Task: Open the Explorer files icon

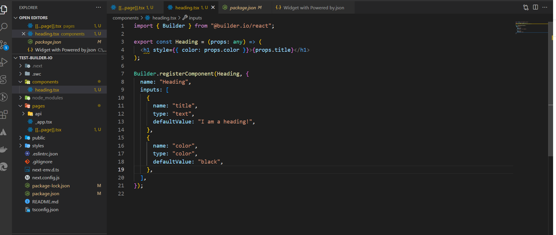Action: (x=4, y=10)
